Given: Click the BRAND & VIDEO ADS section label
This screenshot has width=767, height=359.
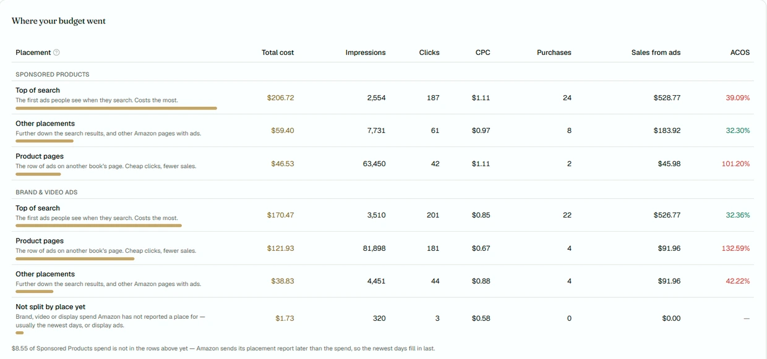Looking at the screenshot, I should (46, 192).
